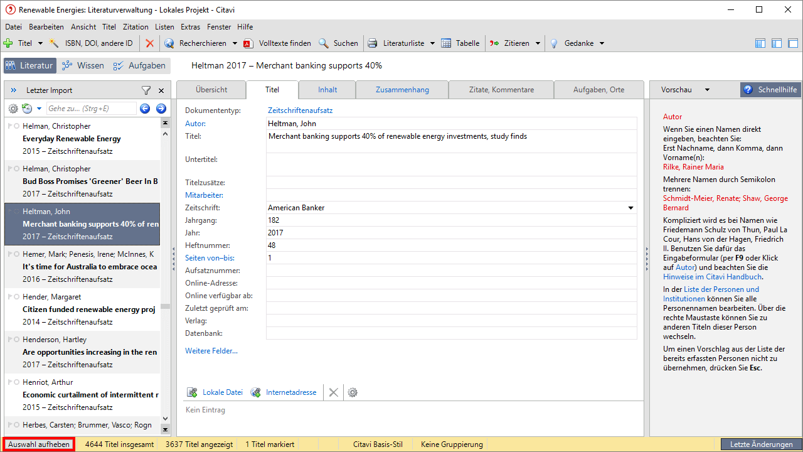This screenshot has width=803, height=452.
Task: Click the blue back arrow navigation icon
Action: 145,109
